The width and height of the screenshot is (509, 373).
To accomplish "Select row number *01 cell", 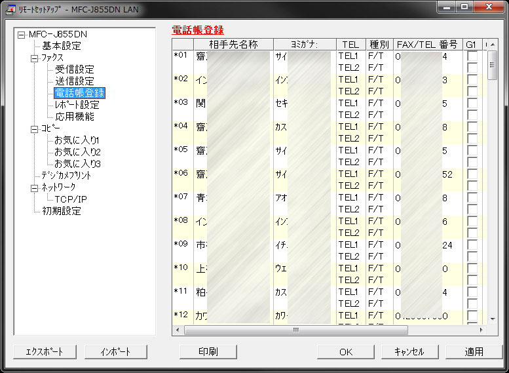I will click(x=183, y=62).
